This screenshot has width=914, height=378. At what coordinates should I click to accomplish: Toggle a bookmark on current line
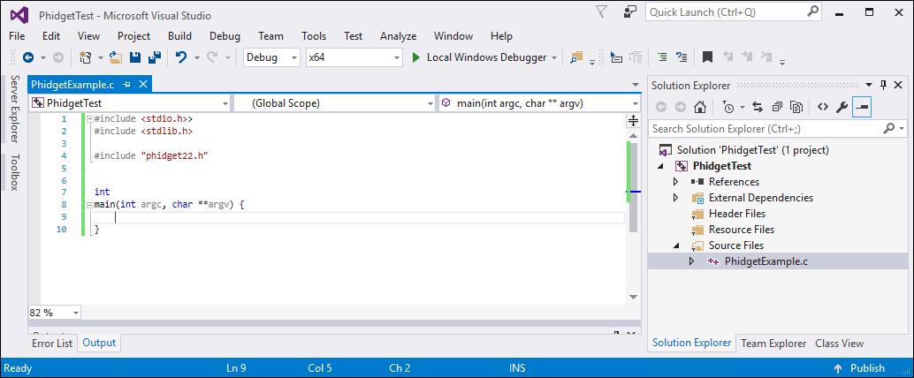pos(707,57)
